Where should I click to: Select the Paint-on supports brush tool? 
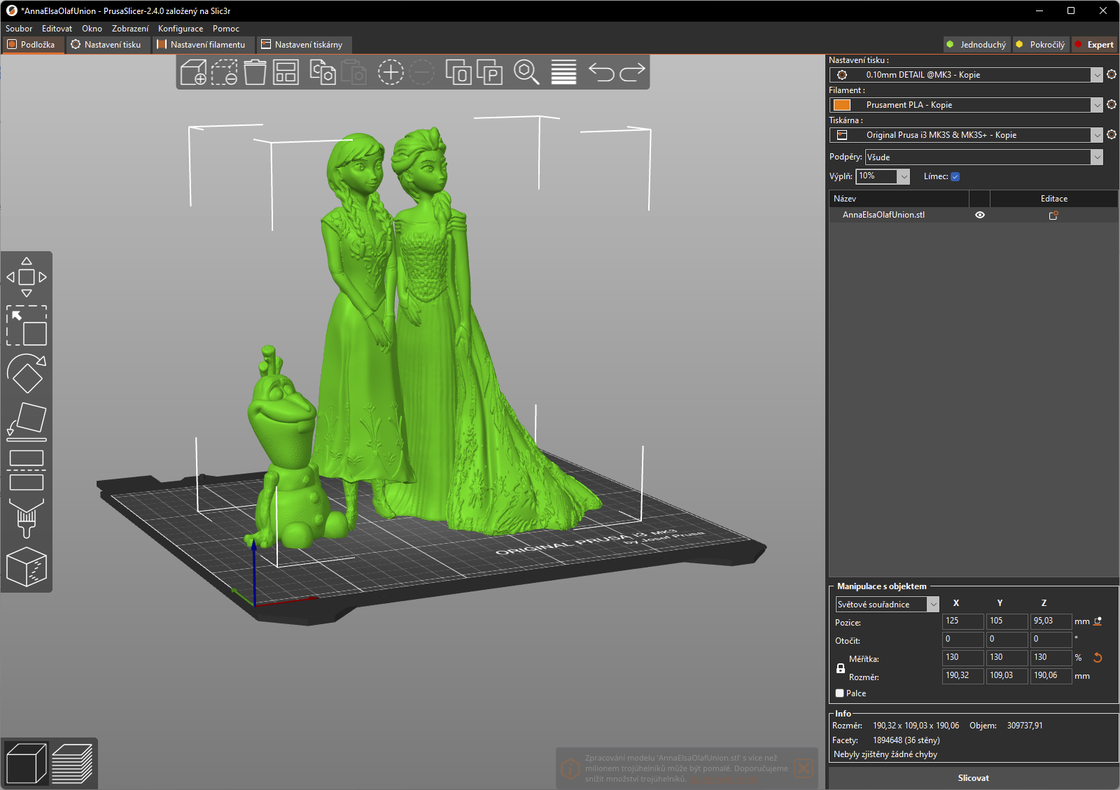coord(27,518)
